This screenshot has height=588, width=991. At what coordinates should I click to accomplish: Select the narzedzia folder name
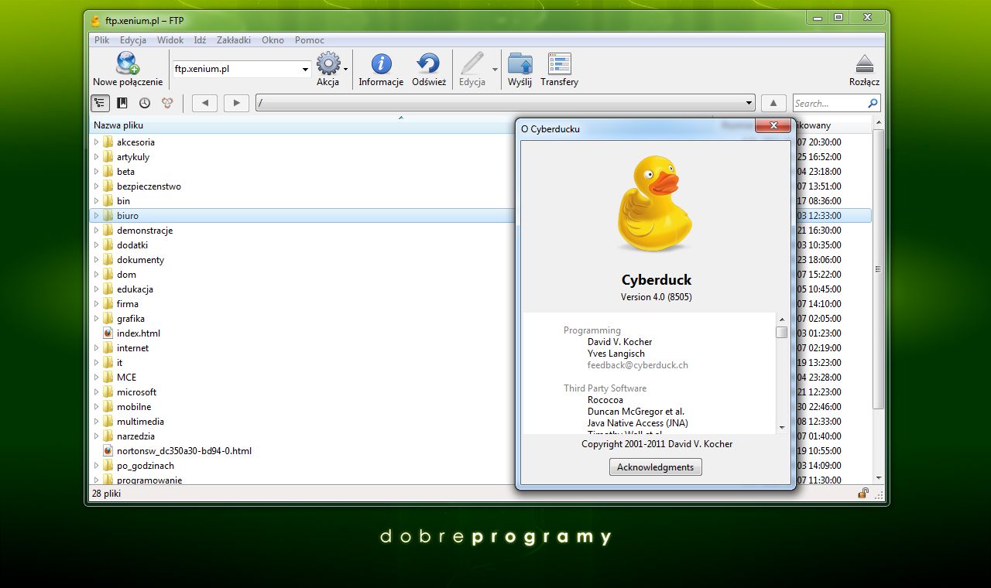tap(135, 436)
